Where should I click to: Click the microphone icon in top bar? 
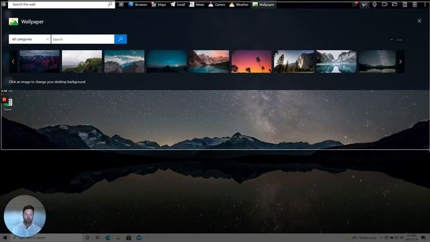(375, 5)
